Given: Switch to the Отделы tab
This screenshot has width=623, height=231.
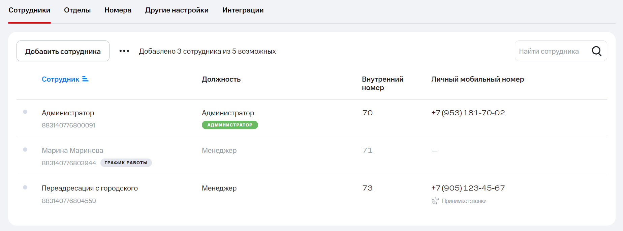Looking at the screenshot, I should tap(77, 10).
